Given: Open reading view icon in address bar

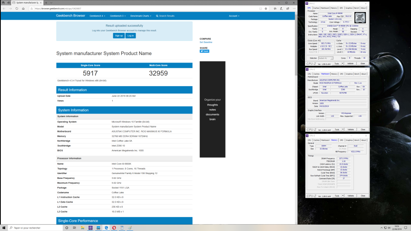Looking at the screenshot, I should [260, 9].
